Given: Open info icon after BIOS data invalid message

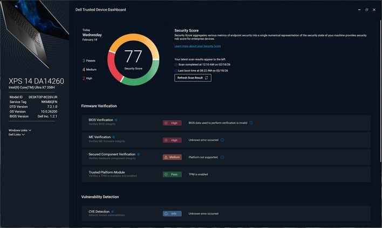Looking at the screenshot, I should click(x=251, y=123).
